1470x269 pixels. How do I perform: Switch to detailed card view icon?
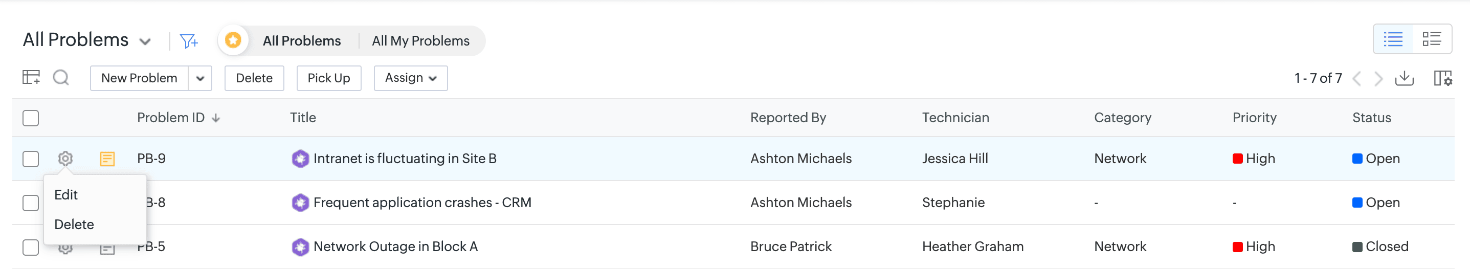coord(1432,39)
